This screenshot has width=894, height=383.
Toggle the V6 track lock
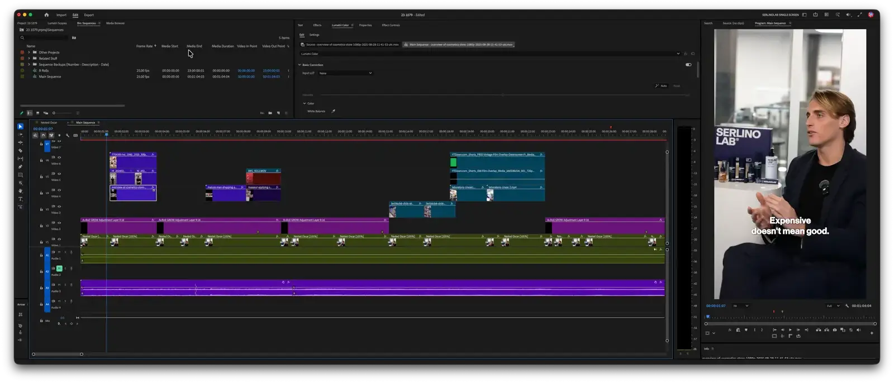pyautogui.click(x=41, y=160)
